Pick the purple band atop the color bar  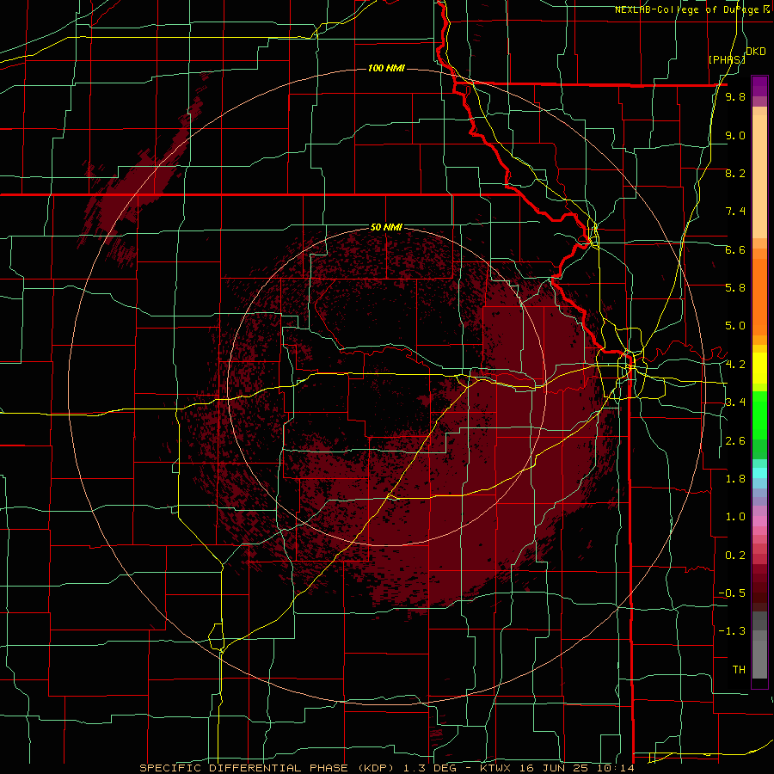(759, 86)
